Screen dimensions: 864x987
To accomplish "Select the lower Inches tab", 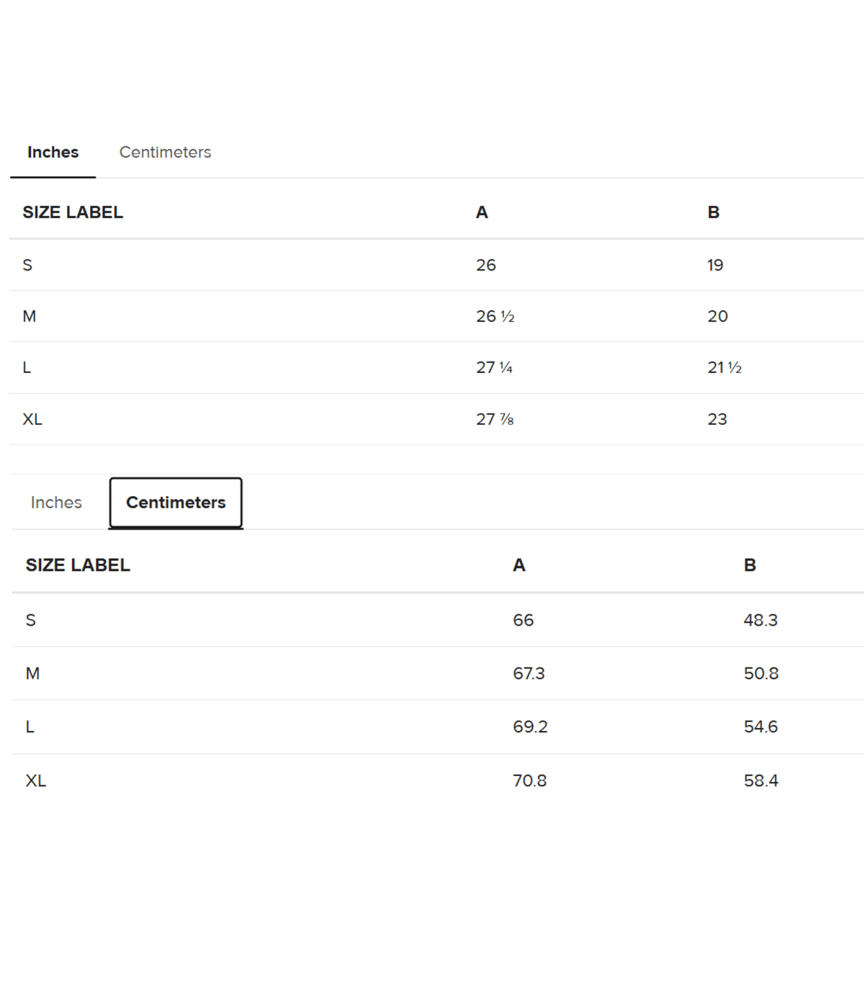I will pos(56,502).
